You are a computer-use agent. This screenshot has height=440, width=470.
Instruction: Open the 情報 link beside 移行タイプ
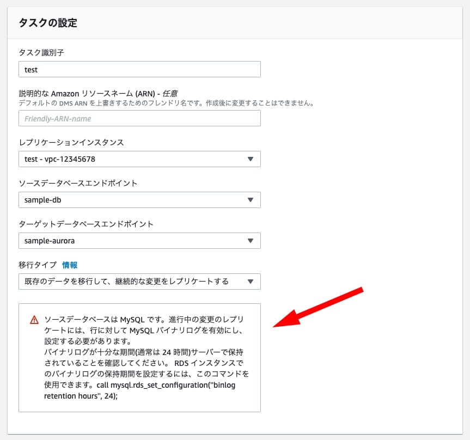[70, 265]
